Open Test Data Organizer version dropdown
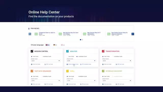Screen dimensions: 163x92 point(46,81)
